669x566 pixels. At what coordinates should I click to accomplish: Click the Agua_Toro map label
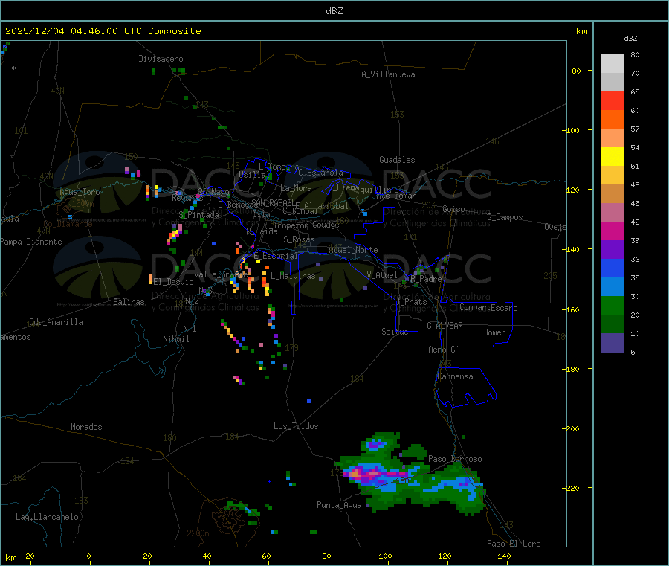80,192
